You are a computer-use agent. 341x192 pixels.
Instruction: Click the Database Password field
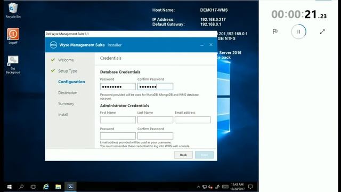[118, 86]
